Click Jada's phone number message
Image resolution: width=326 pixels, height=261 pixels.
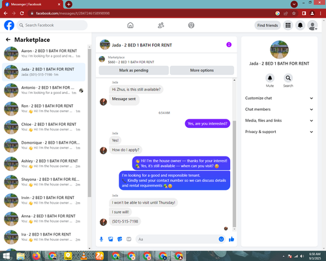click(x=125, y=221)
